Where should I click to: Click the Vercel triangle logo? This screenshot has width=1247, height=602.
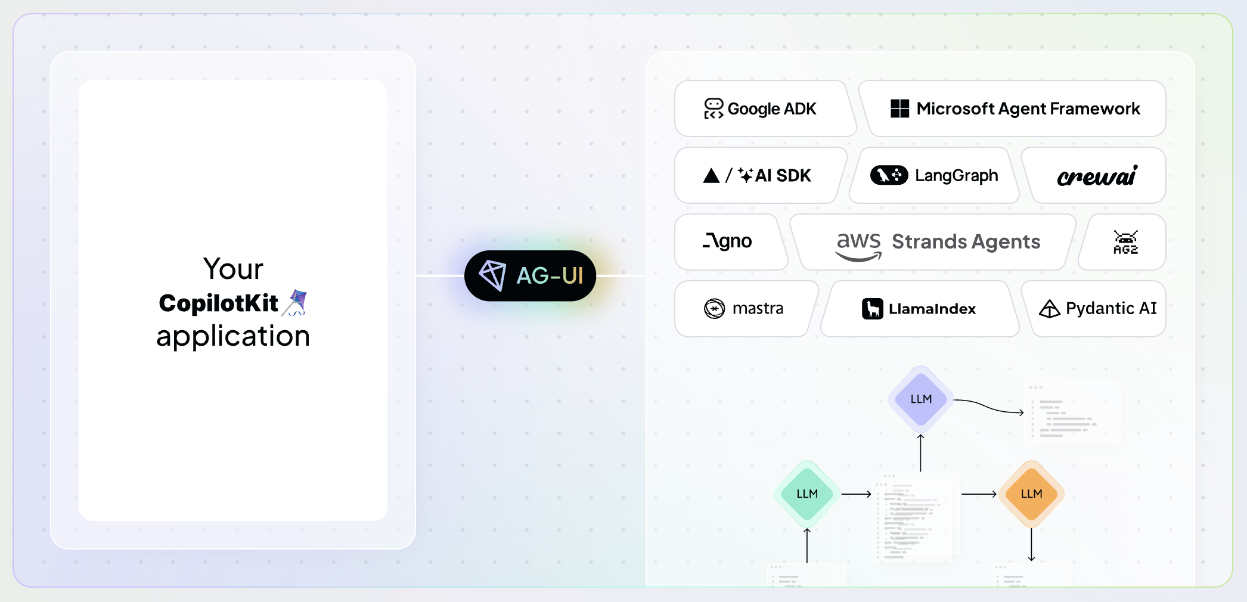pos(711,176)
